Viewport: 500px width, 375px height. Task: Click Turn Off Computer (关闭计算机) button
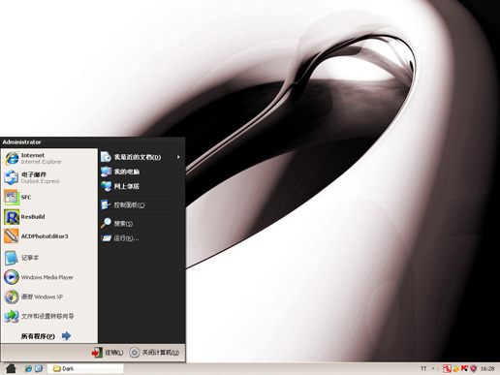[154, 353]
